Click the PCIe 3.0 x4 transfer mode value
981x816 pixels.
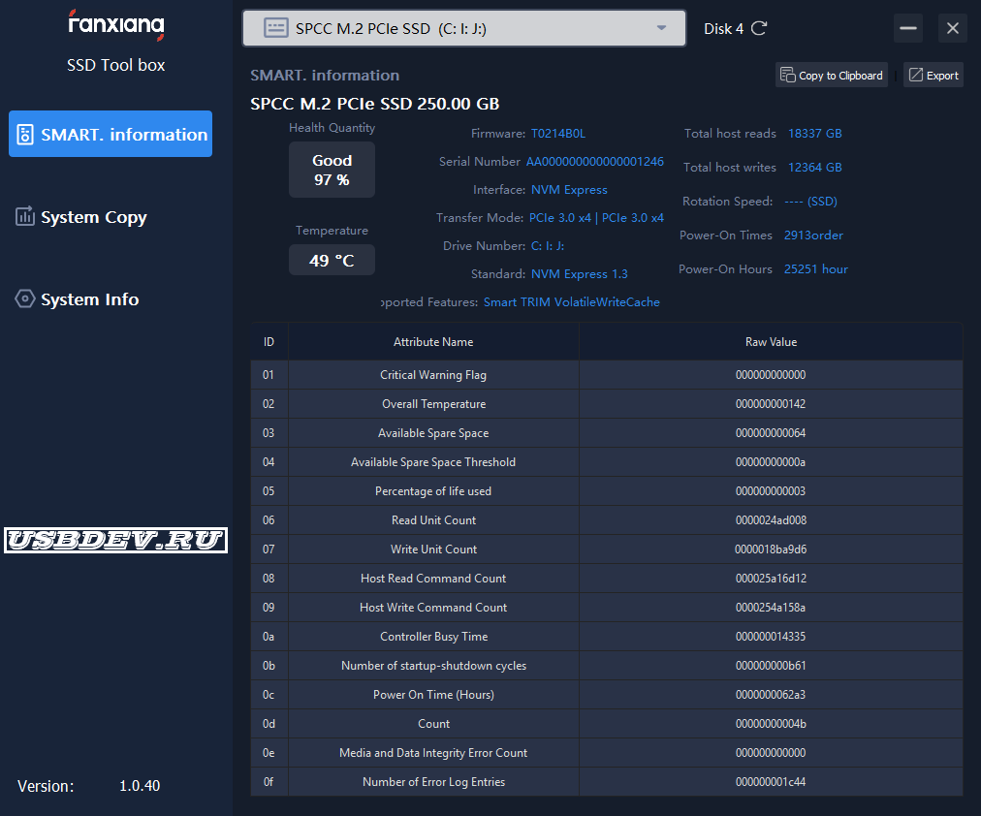(596, 218)
